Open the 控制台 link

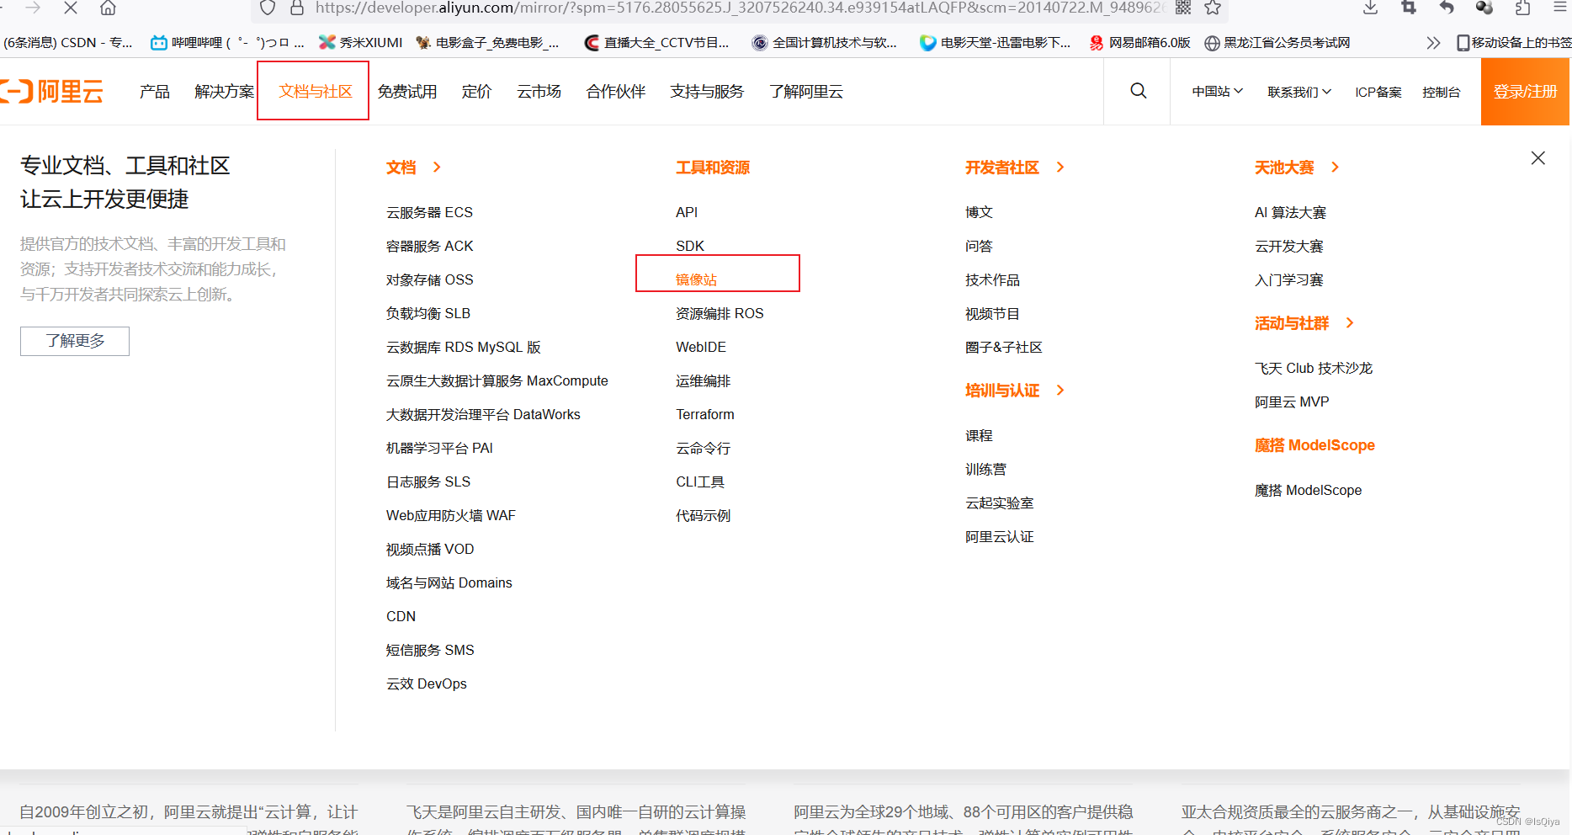[1441, 92]
